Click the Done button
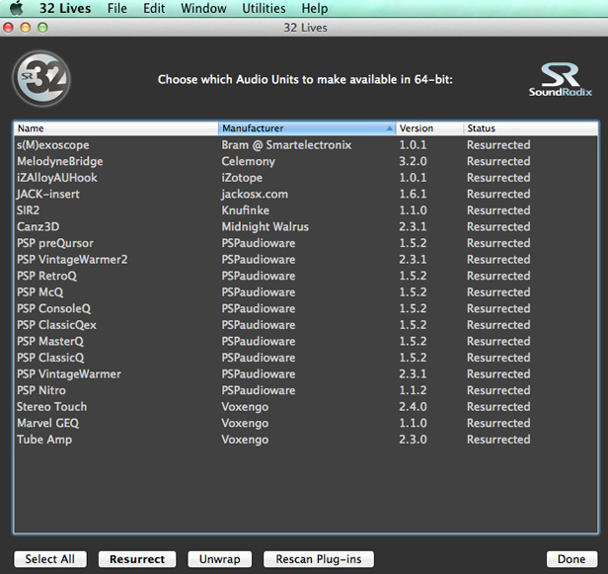The height and width of the screenshot is (574, 608). point(571,559)
